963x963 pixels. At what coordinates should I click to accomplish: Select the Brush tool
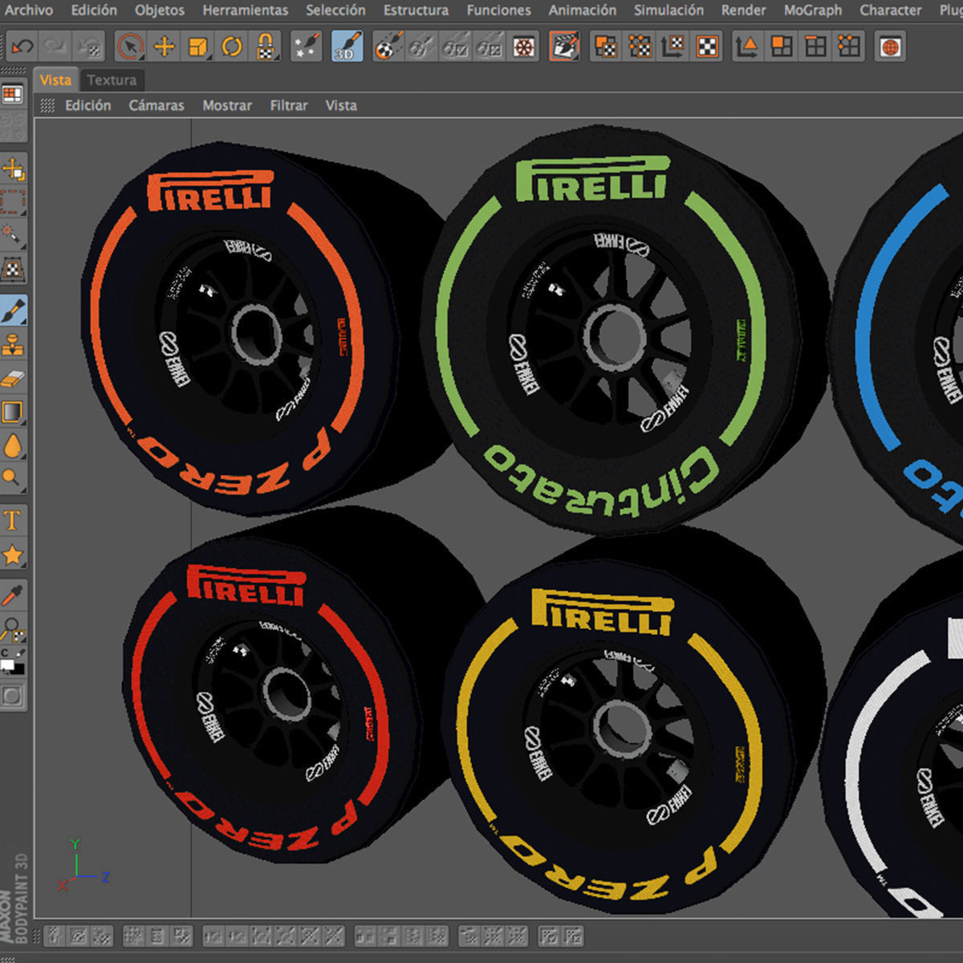click(13, 311)
